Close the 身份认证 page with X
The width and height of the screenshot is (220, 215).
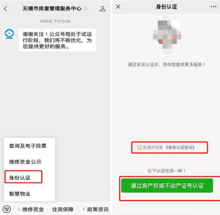point(118,6)
